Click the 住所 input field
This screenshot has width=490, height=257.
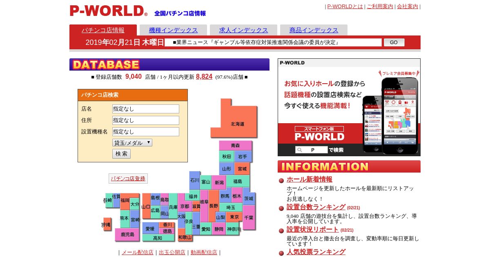coord(146,120)
